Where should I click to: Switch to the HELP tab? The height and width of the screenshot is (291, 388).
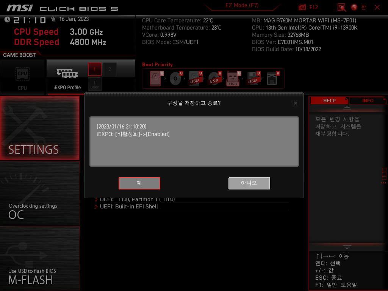pyautogui.click(x=329, y=100)
